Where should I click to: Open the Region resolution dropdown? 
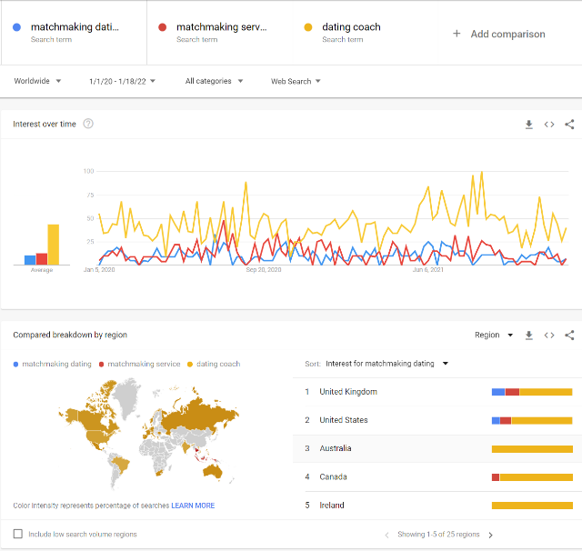[494, 335]
